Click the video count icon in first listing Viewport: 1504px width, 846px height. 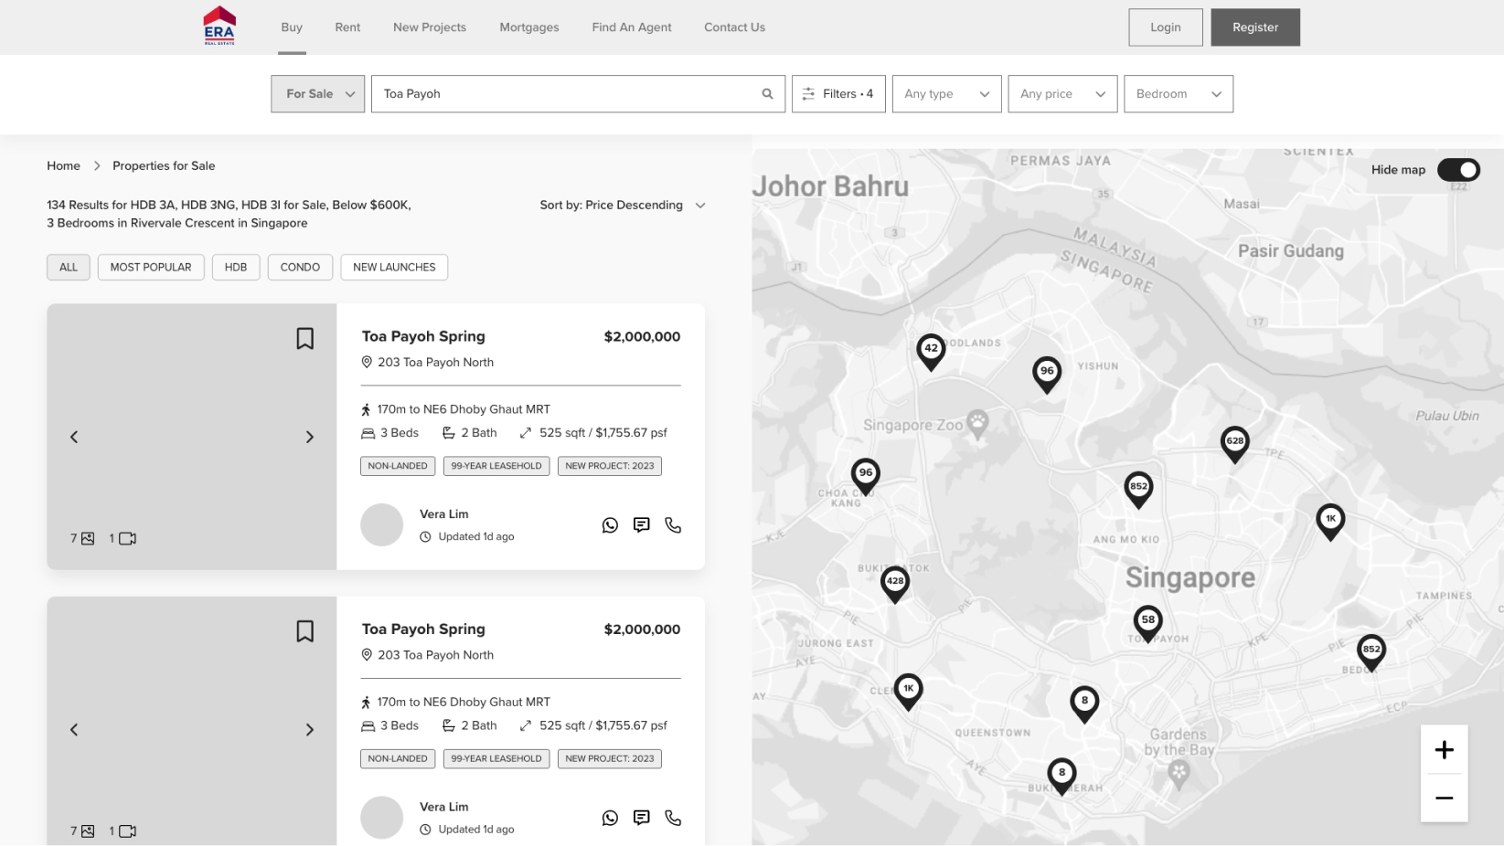point(123,539)
